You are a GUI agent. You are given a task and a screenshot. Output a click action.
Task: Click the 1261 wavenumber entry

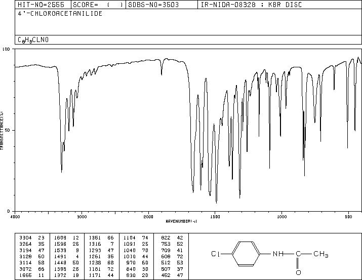pyautogui.click(x=95, y=256)
